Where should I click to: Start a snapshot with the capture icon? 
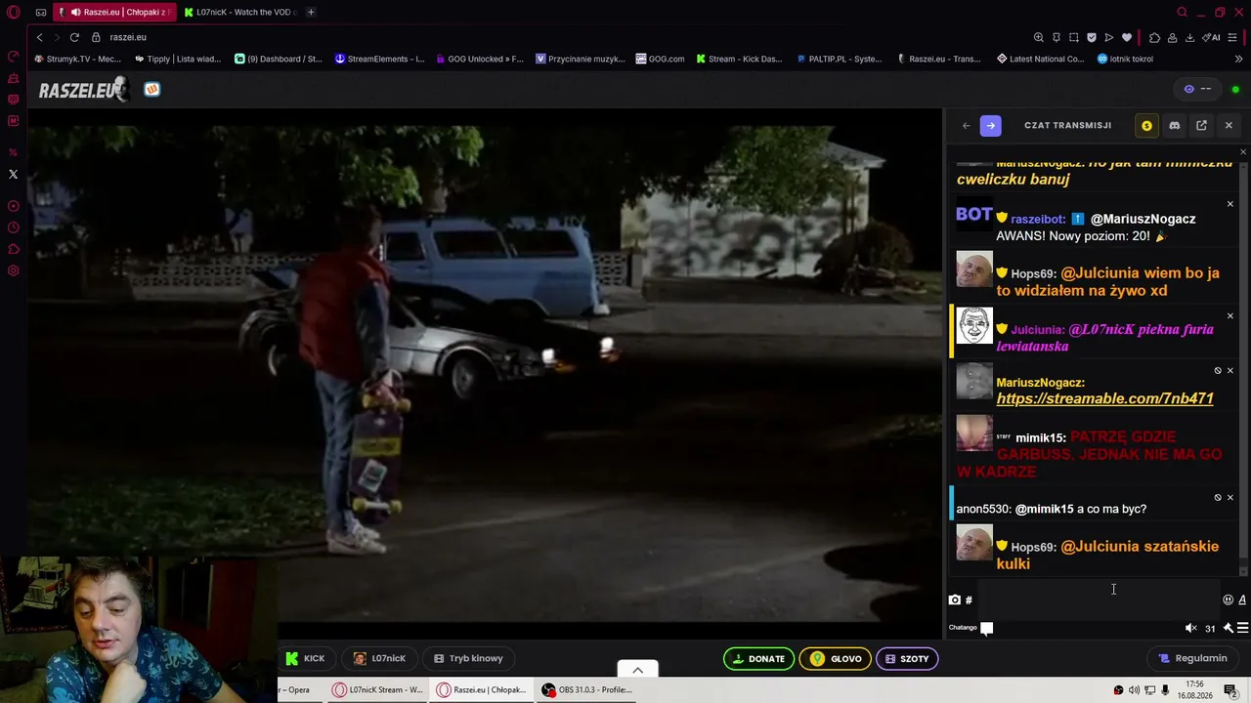(1074, 37)
